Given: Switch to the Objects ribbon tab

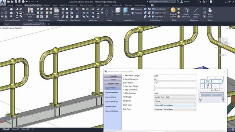Looking at the screenshot, I should (x=19, y=5).
